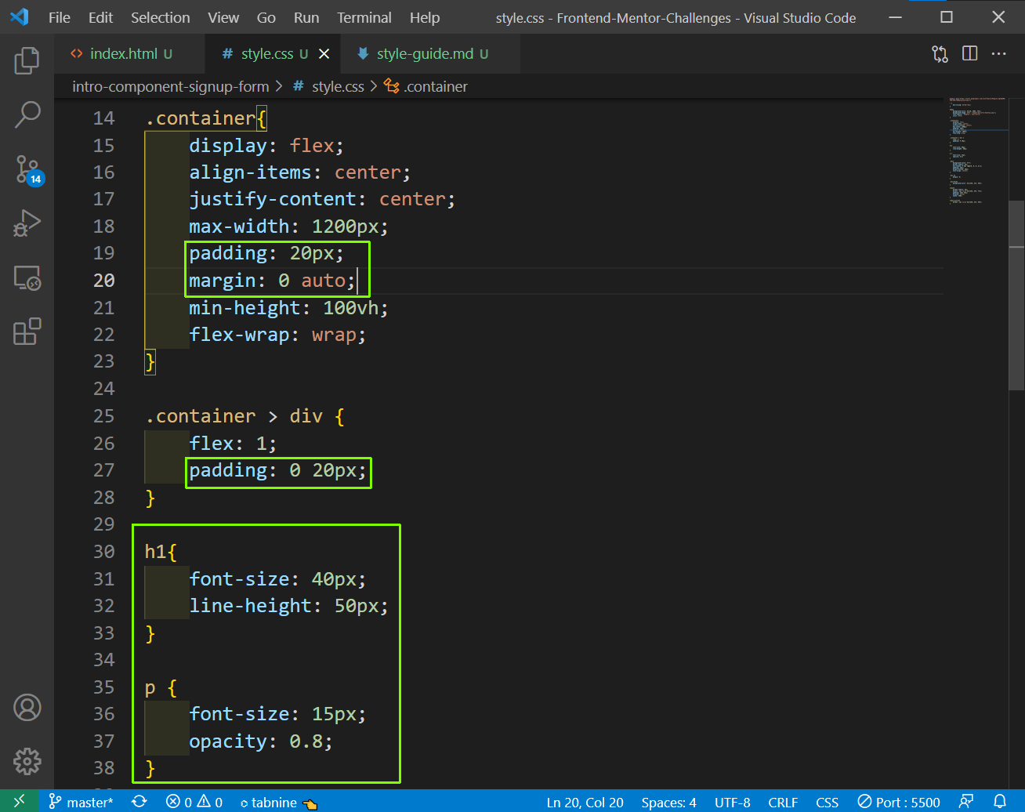1025x812 pixels.
Task: Click Ln 20, Col 20 in status bar
Action: [x=585, y=802]
